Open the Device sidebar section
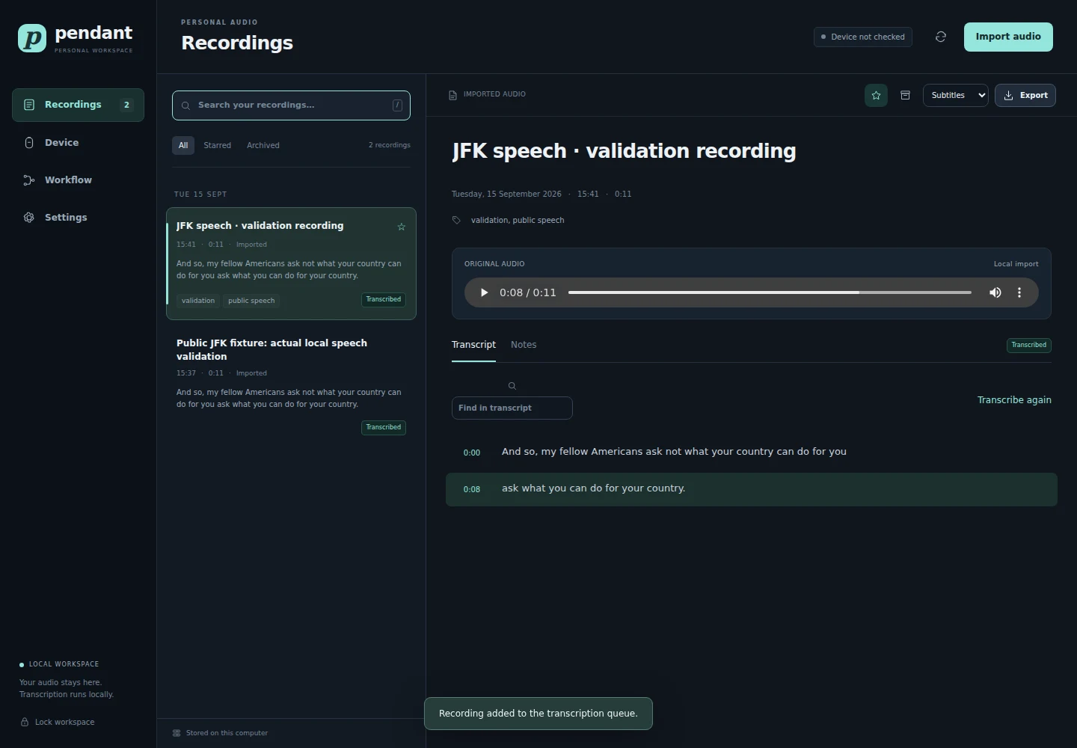The height and width of the screenshot is (748, 1077). coord(78,142)
